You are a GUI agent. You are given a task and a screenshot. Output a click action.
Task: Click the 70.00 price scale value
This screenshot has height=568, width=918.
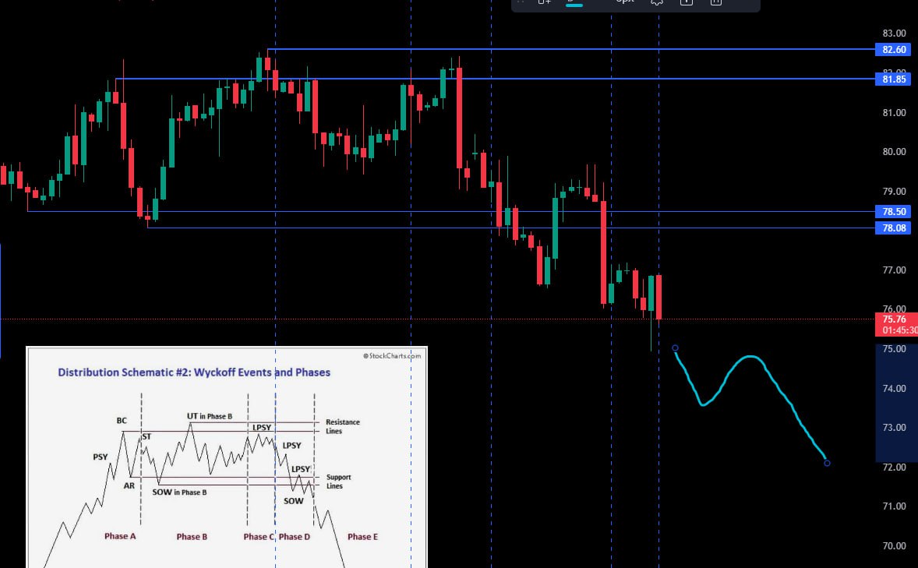894,545
